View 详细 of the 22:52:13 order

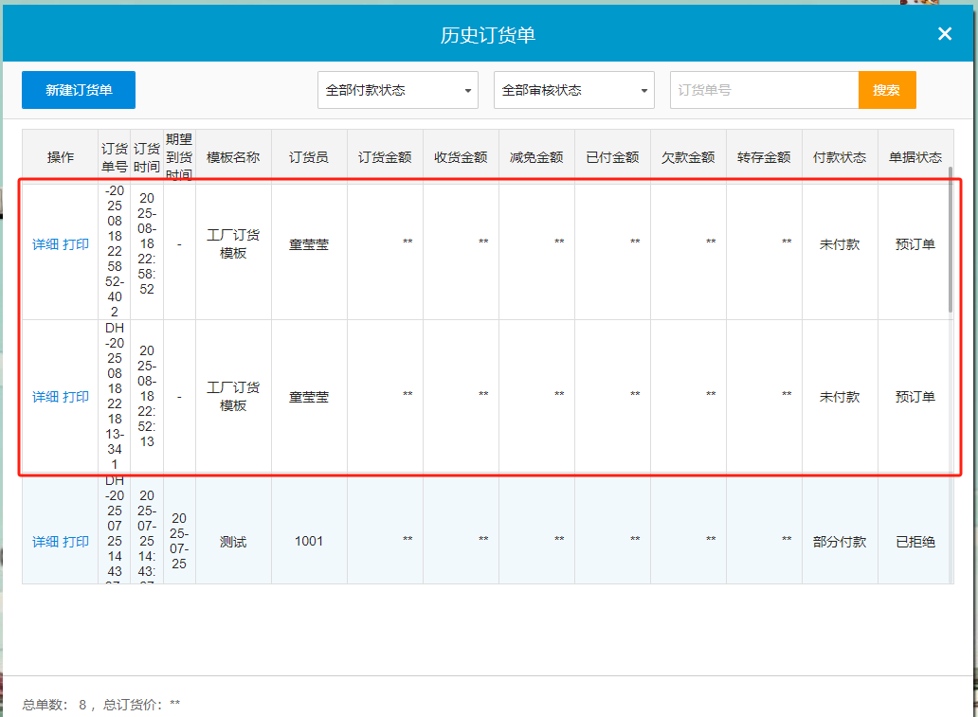coord(45,397)
